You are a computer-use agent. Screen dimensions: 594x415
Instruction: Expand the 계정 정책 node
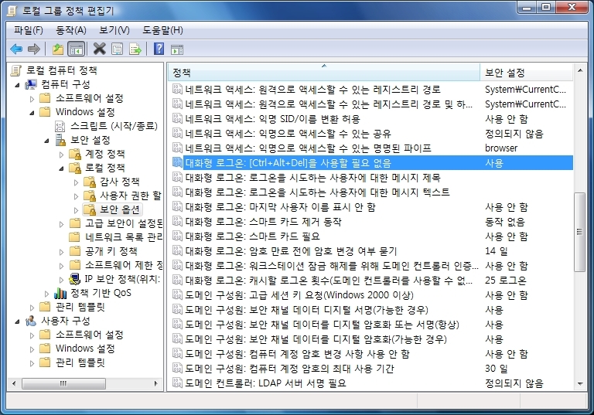pos(61,155)
